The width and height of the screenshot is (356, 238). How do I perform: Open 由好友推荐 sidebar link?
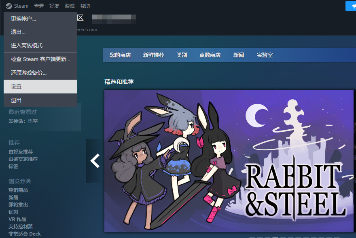pos(21,152)
